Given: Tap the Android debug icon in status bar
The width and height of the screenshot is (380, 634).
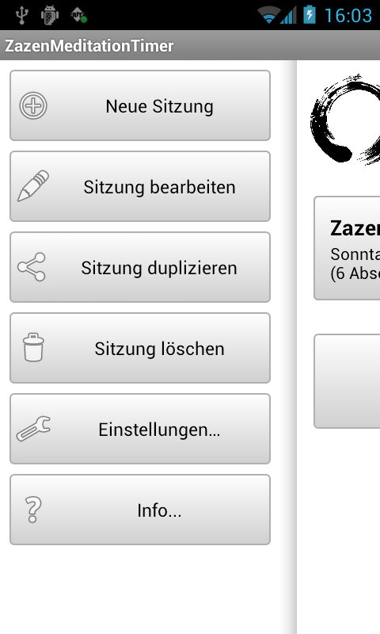Looking at the screenshot, I should coord(50,15).
